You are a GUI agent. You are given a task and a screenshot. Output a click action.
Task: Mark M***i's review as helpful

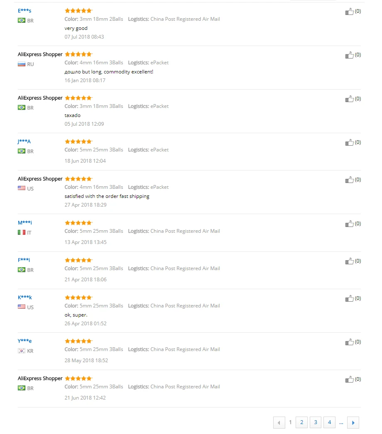point(350,224)
